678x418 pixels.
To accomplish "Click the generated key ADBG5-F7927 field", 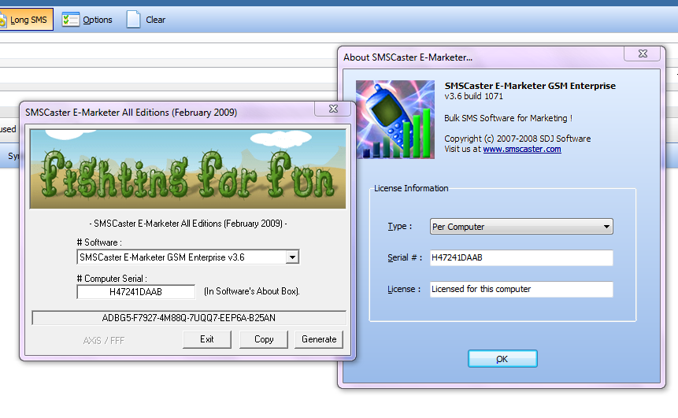I will (x=188, y=318).
